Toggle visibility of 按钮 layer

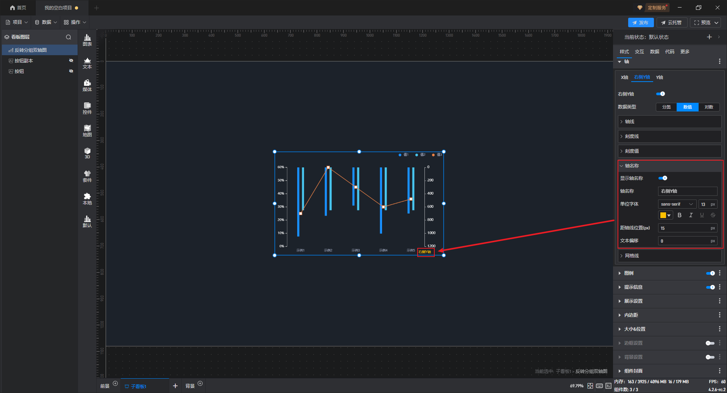click(71, 71)
